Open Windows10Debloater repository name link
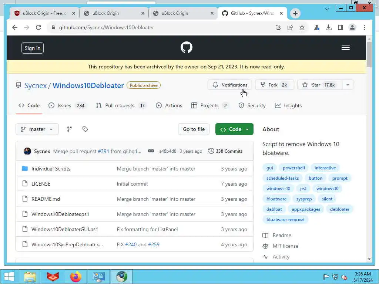This screenshot has width=379, height=284. [88, 85]
